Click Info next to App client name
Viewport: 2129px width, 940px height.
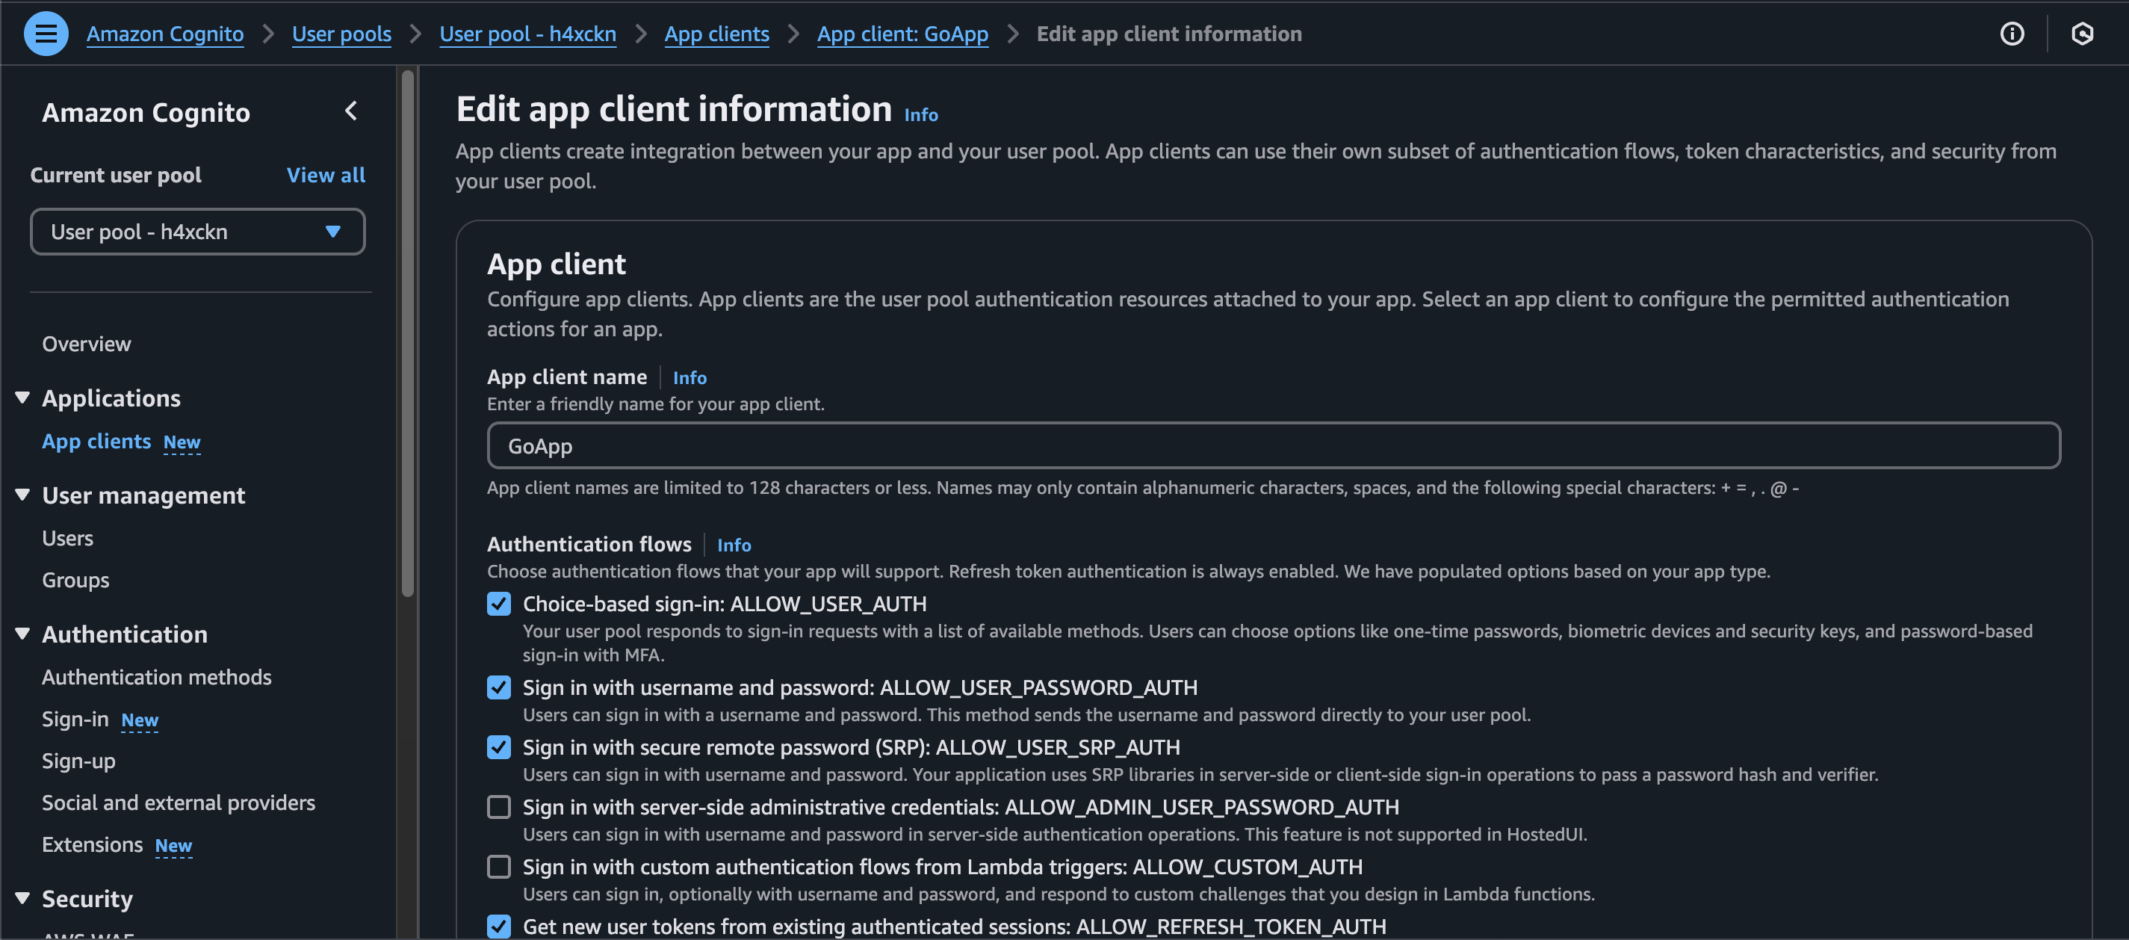[689, 378]
